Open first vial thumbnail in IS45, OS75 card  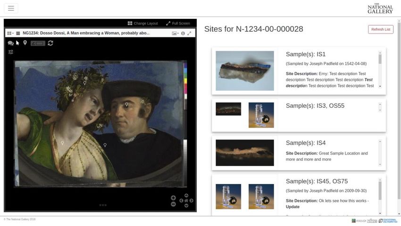point(228,197)
